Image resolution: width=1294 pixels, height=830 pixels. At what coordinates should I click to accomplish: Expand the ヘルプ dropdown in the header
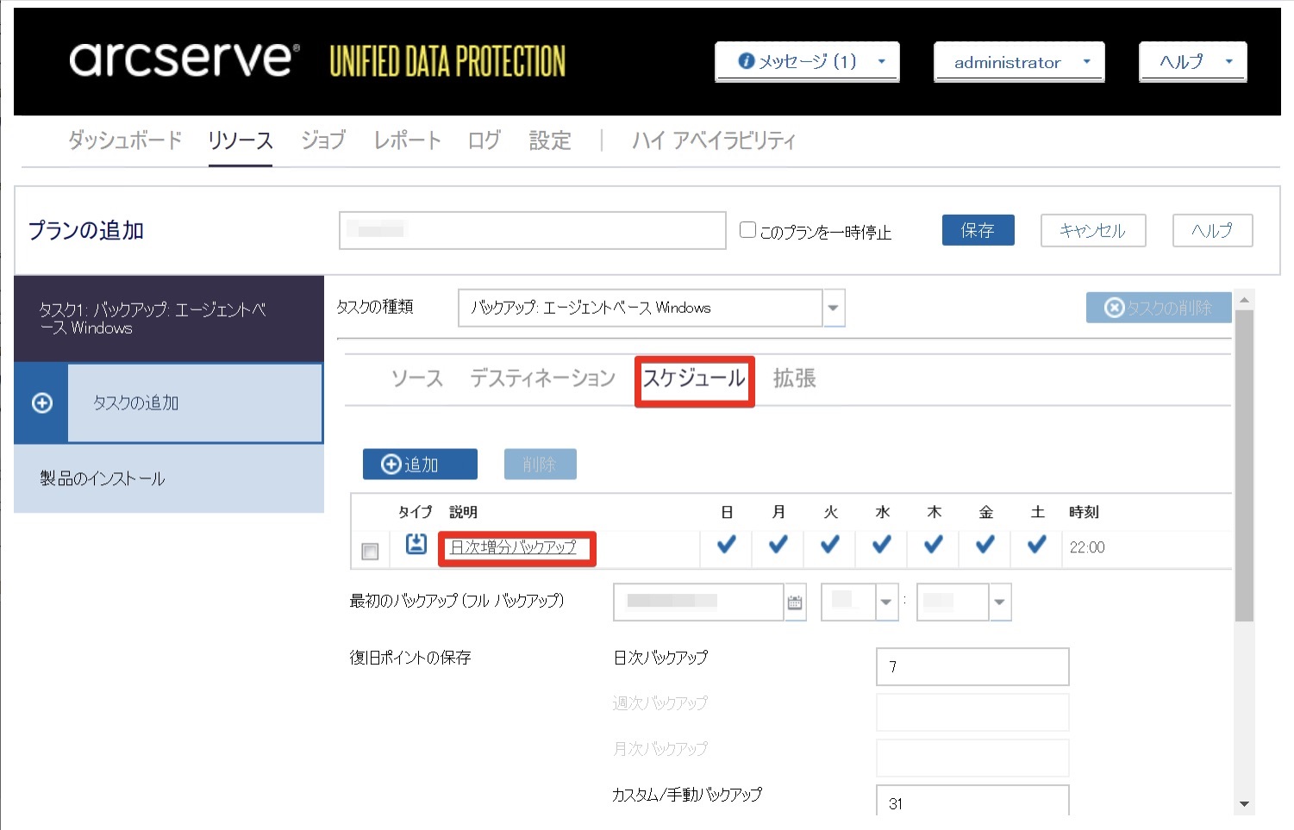(1193, 61)
